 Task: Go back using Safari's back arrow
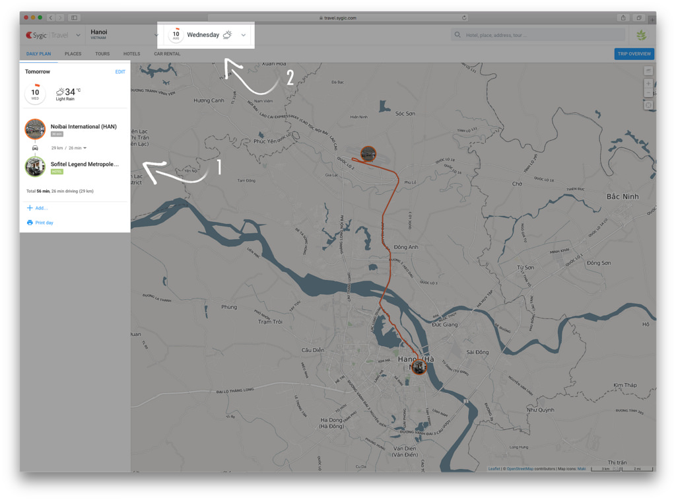[51, 18]
